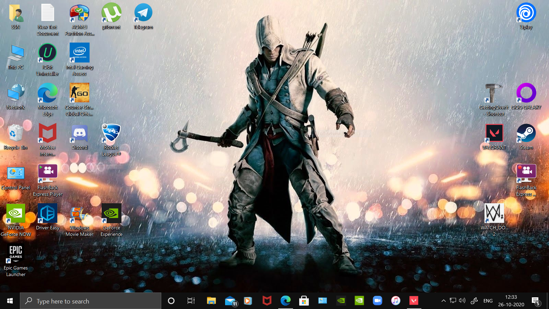Open the clock showing 12:33 and date
Image resolution: width=549 pixels, height=309 pixels.
511,301
